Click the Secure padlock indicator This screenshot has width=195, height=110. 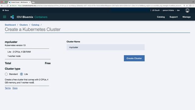coord(13,5)
